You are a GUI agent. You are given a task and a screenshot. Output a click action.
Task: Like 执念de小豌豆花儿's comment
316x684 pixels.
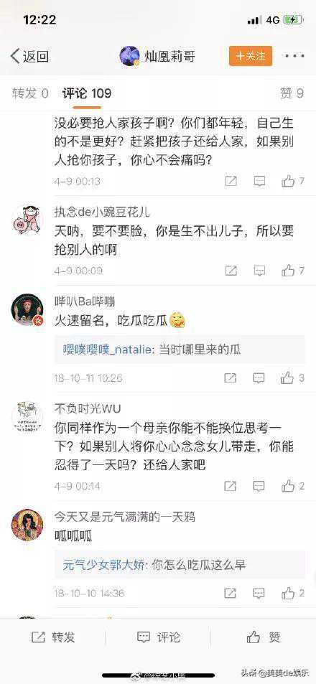coord(293,271)
